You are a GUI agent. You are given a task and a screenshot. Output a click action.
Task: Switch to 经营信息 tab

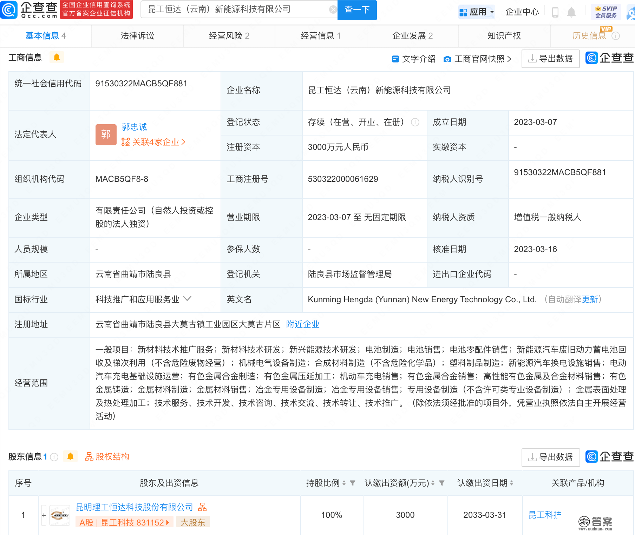click(321, 36)
